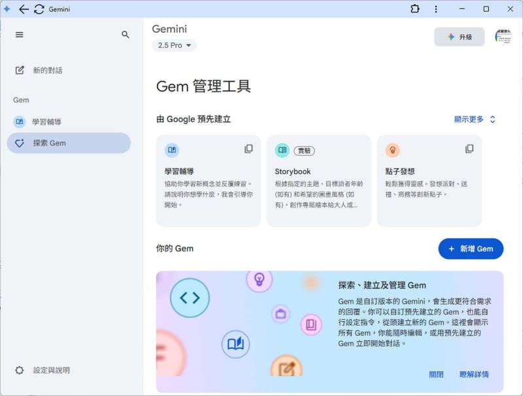Reload the Gemini page

(x=39, y=9)
